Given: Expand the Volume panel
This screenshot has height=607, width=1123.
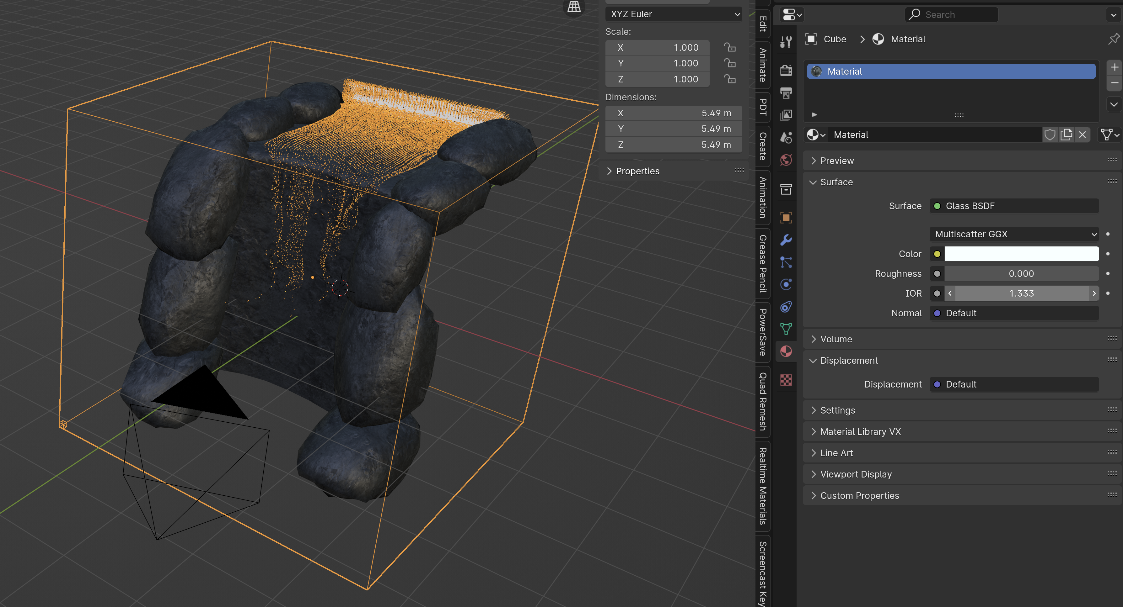Looking at the screenshot, I should pos(961,339).
